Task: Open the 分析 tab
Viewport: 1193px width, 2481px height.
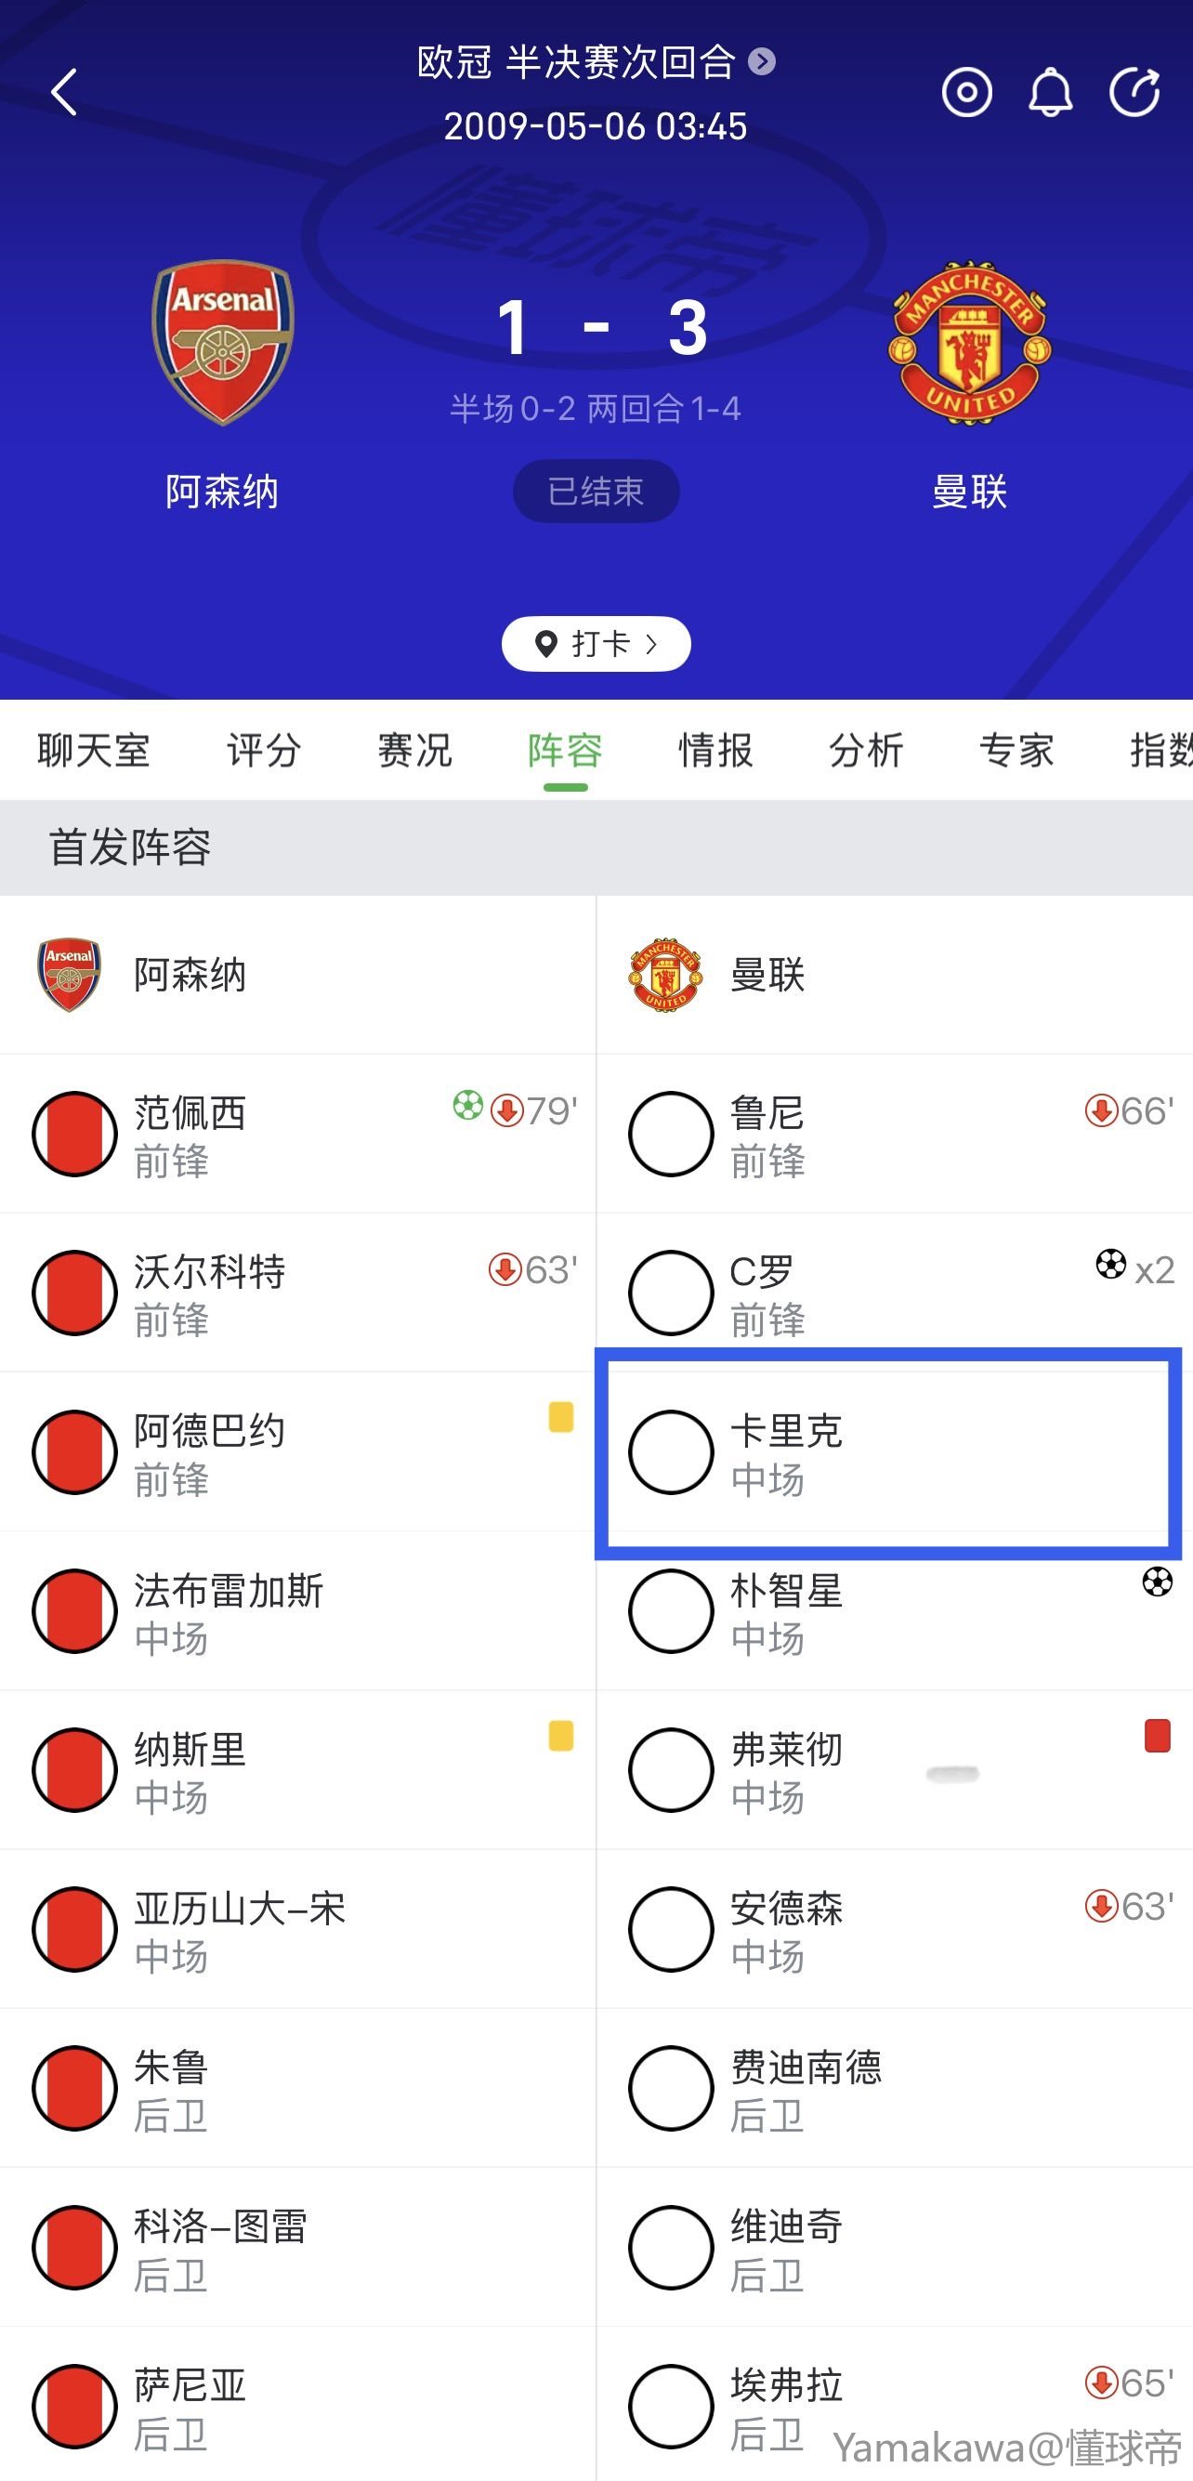Action: click(x=866, y=750)
